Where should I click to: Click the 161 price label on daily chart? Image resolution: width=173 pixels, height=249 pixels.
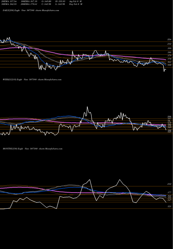click(x=169, y=62)
